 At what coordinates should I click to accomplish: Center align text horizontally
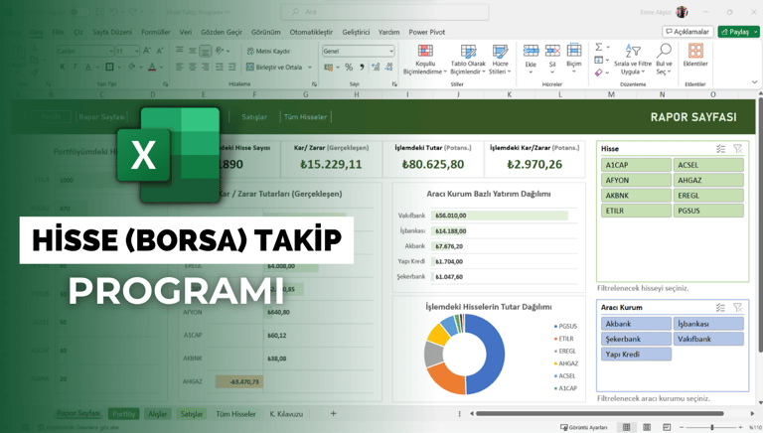click(x=193, y=68)
